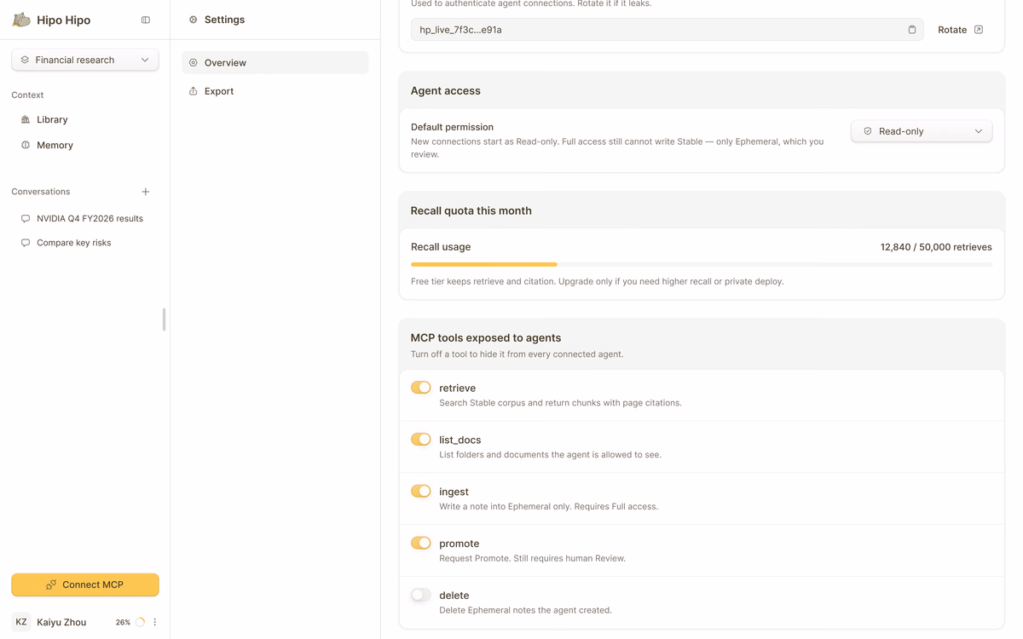The height and width of the screenshot is (639, 1023).
Task: Click the 12,840 / 50,000 retrieves value
Action: [936, 247]
